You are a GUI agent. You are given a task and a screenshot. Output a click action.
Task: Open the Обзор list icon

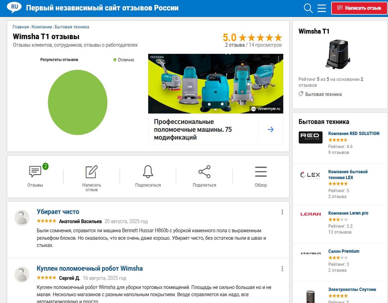coord(261,172)
